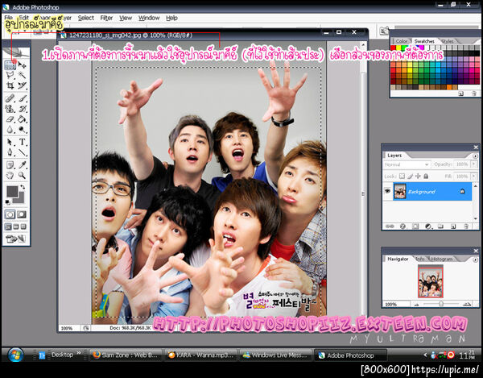Select the Brush tool
This screenshot has width=483, height=378.
(22, 98)
